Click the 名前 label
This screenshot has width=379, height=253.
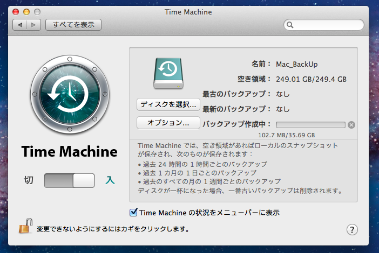click(x=261, y=64)
